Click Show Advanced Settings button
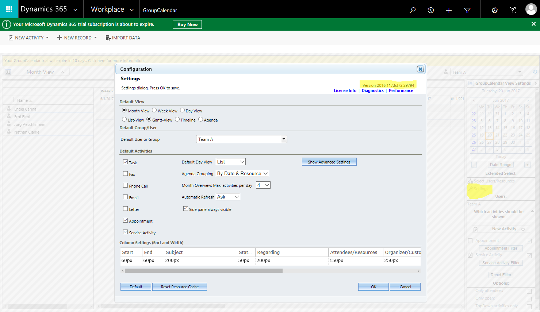This screenshot has width=540, height=312. 329,162
